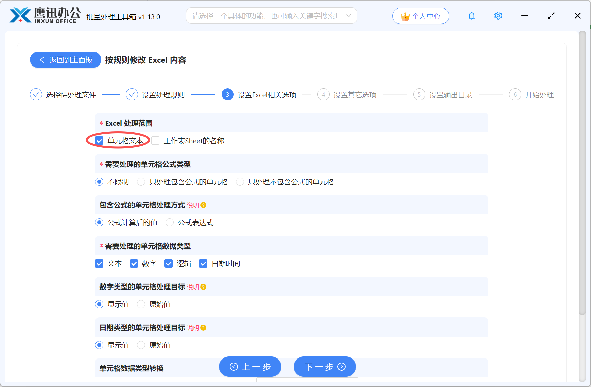The height and width of the screenshot is (387, 591).
Task: Click the notification bell icon
Action: coord(471,16)
